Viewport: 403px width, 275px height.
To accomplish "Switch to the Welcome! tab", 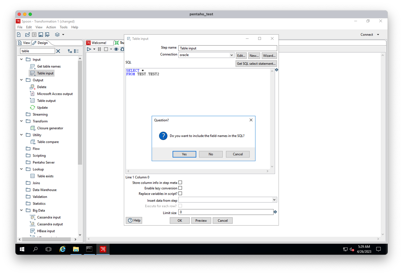I will click(99, 43).
